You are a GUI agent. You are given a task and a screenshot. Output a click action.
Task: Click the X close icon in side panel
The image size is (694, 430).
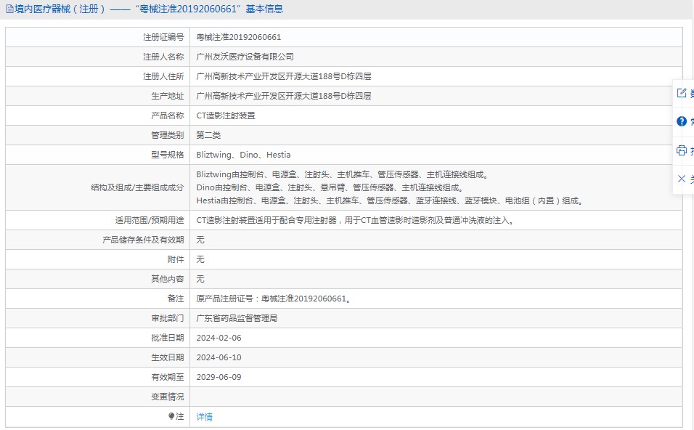pyautogui.click(x=682, y=179)
